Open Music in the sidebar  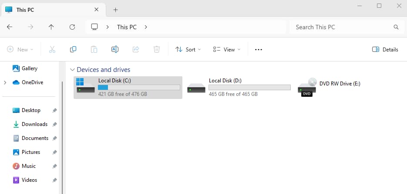click(x=24, y=166)
